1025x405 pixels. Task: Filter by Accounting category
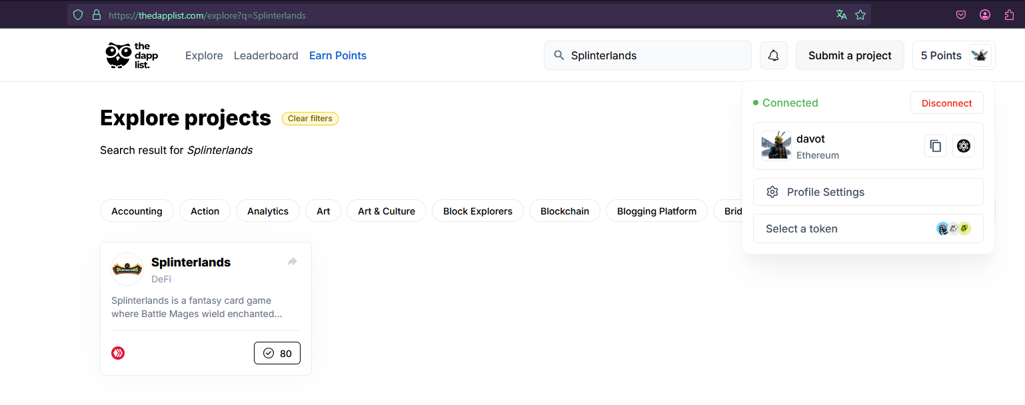point(137,210)
